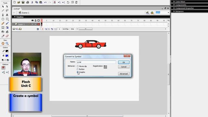Click the Swap Colors icon
The image size is (208, 117).
tap(8, 60)
